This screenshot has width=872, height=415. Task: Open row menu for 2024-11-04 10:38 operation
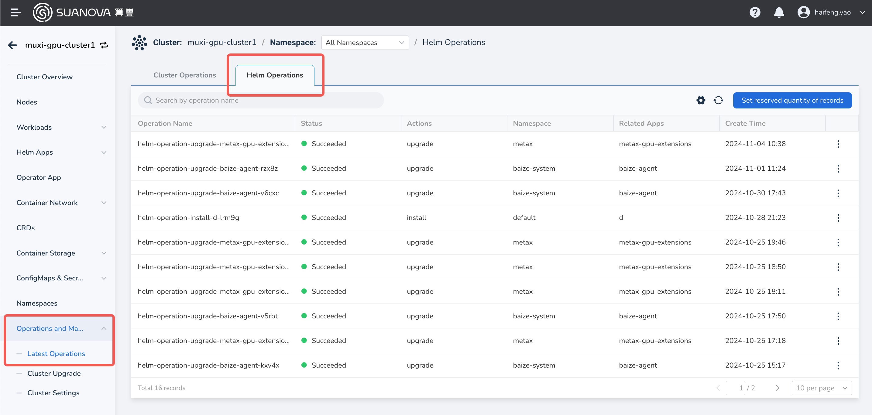point(838,144)
